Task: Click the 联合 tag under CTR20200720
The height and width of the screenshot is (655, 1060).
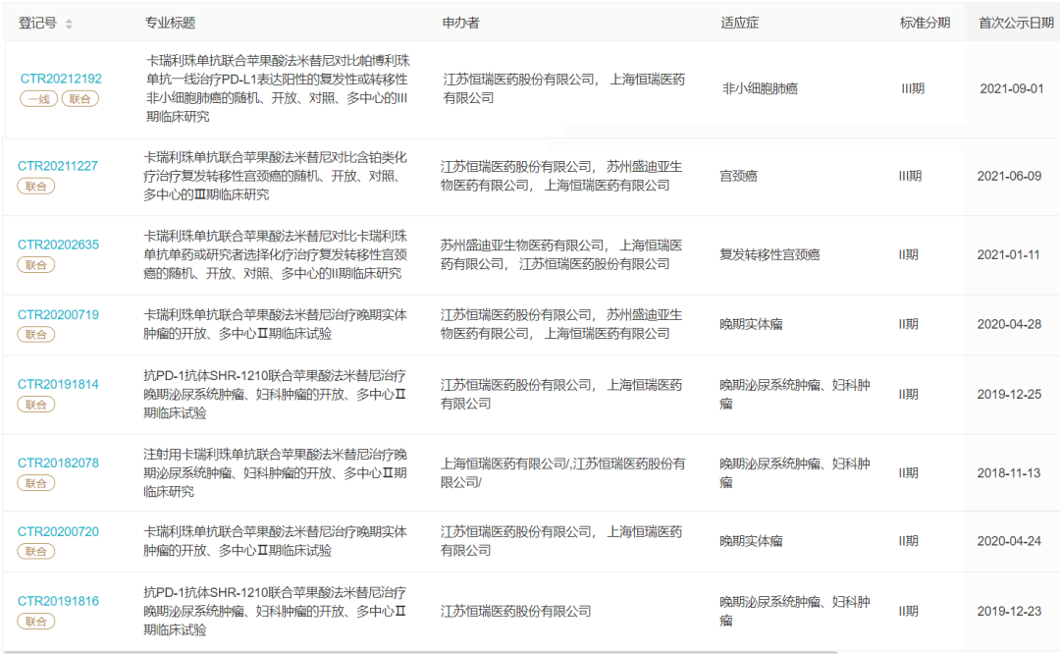Action: tap(36, 552)
